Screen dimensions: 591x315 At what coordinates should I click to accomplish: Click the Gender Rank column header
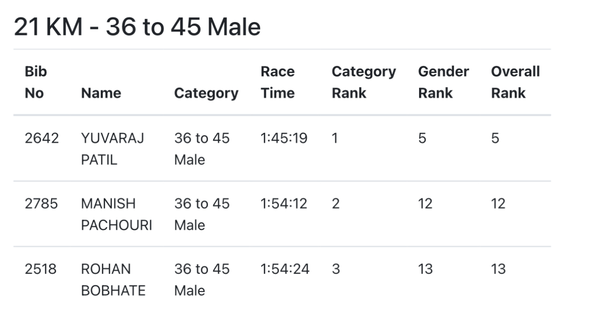point(443,83)
